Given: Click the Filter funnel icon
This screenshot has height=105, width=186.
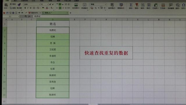Looking at the screenshot, I should pos(137,5).
